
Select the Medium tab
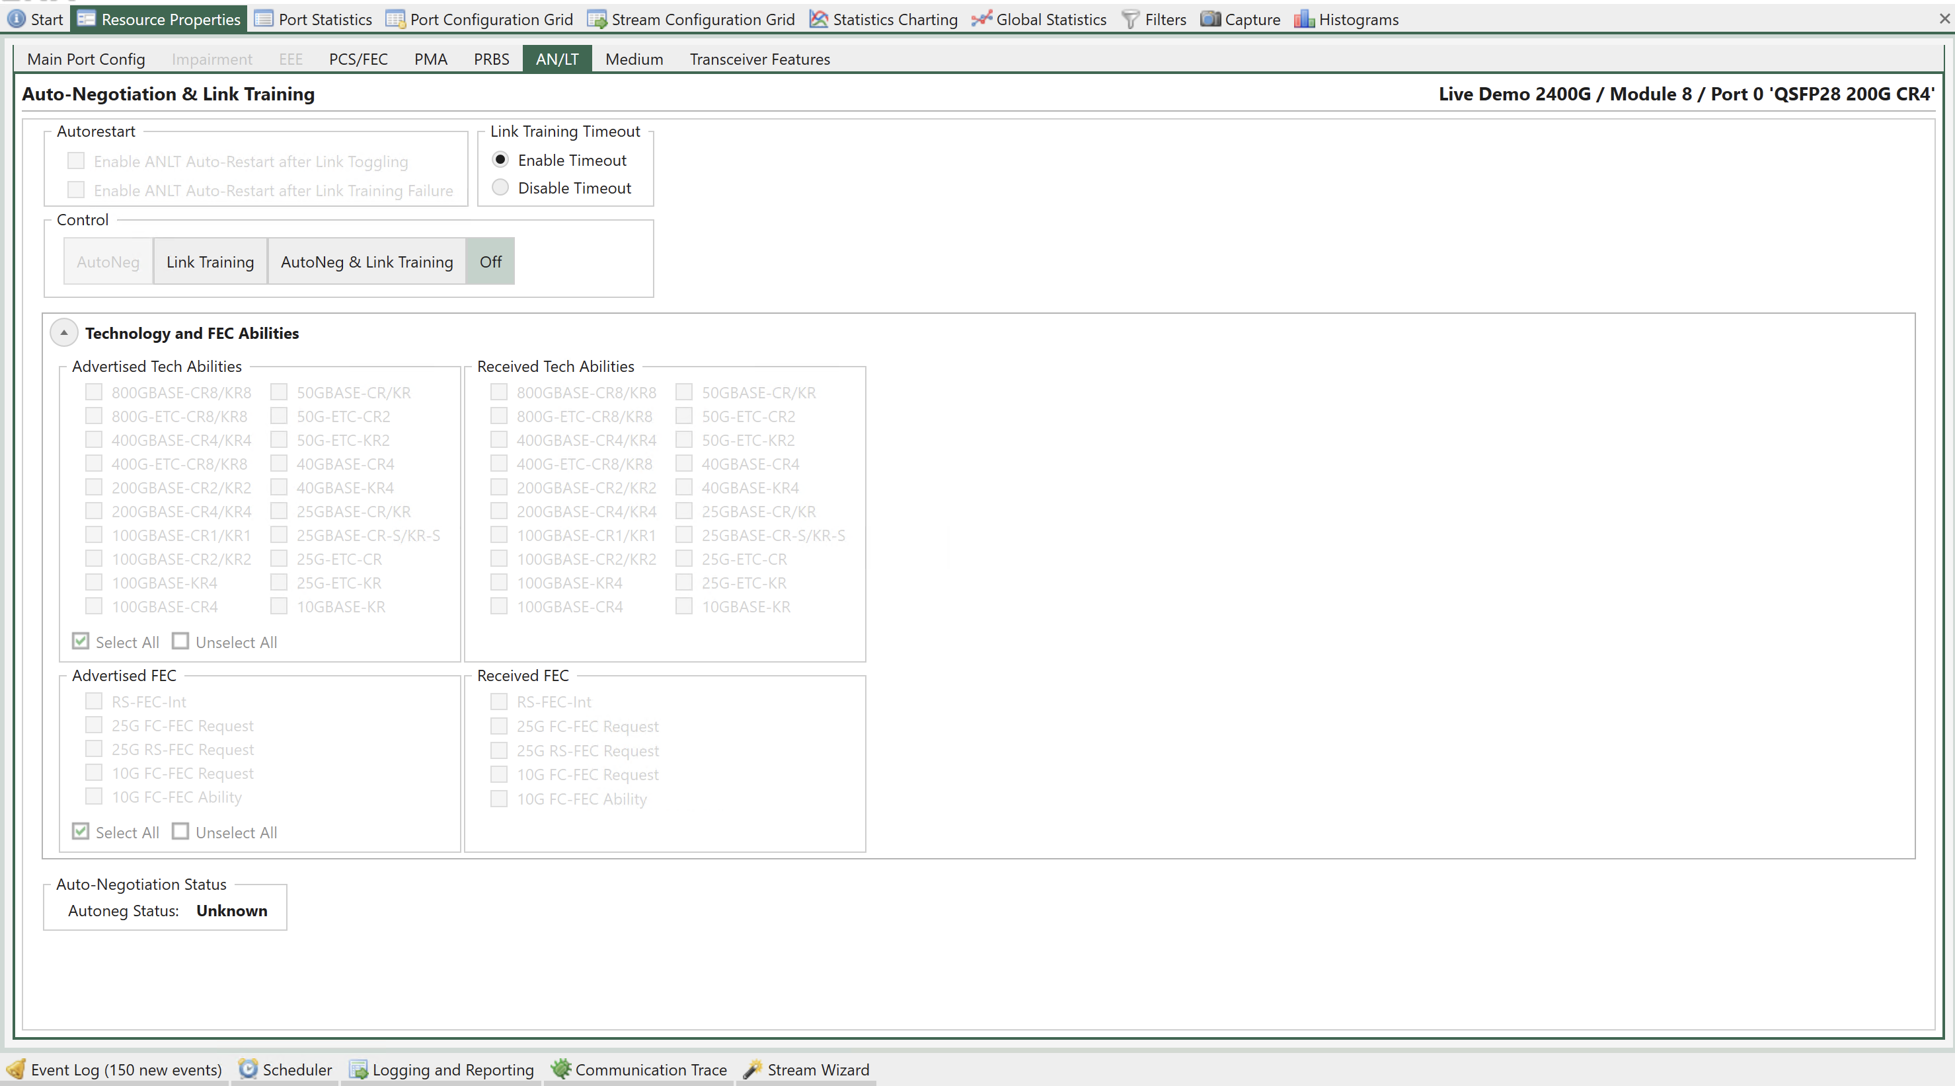[634, 59]
